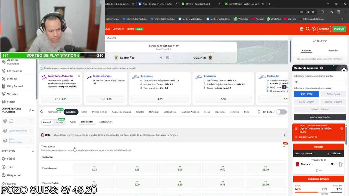
Task: Switch view to Jugador
Action: coord(59,122)
